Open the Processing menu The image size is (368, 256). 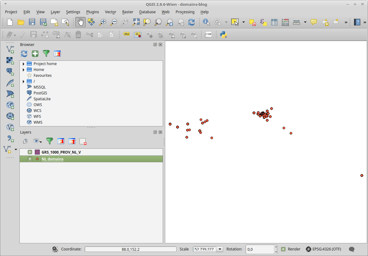[185, 12]
